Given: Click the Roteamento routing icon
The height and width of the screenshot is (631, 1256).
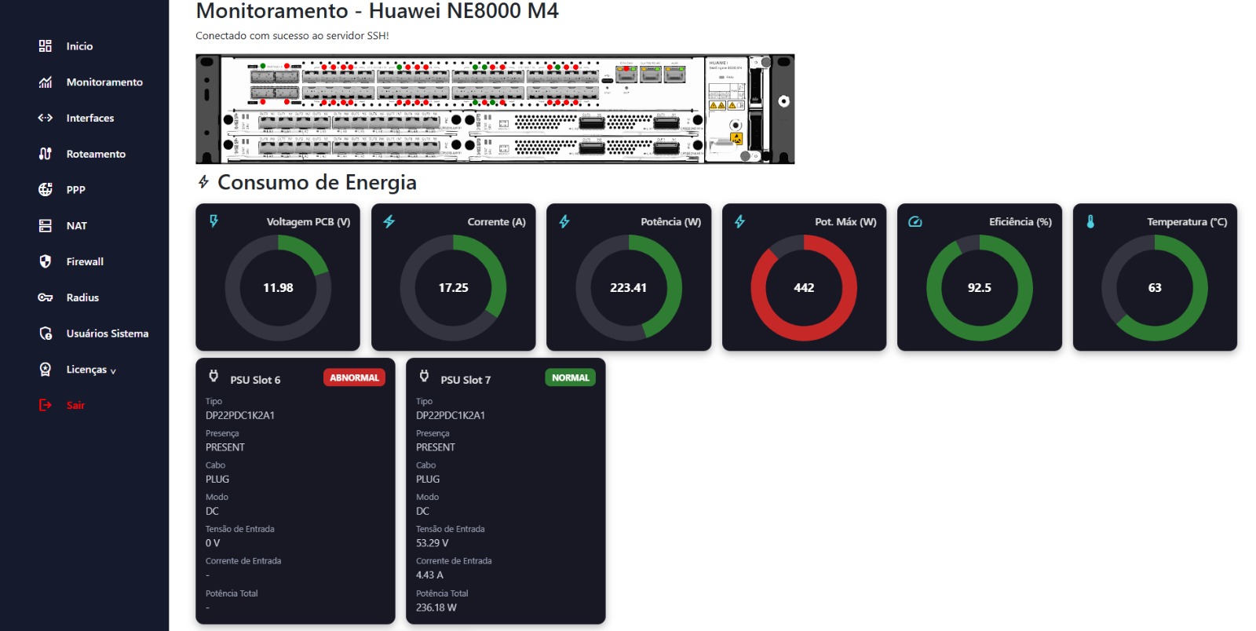Looking at the screenshot, I should pyautogui.click(x=46, y=154).
